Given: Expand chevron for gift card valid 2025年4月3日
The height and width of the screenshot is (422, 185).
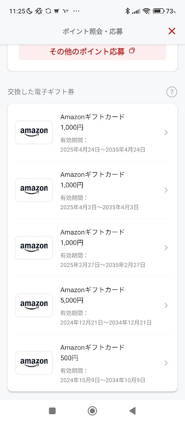Looking at the screenshot, I should coord(166,190).
